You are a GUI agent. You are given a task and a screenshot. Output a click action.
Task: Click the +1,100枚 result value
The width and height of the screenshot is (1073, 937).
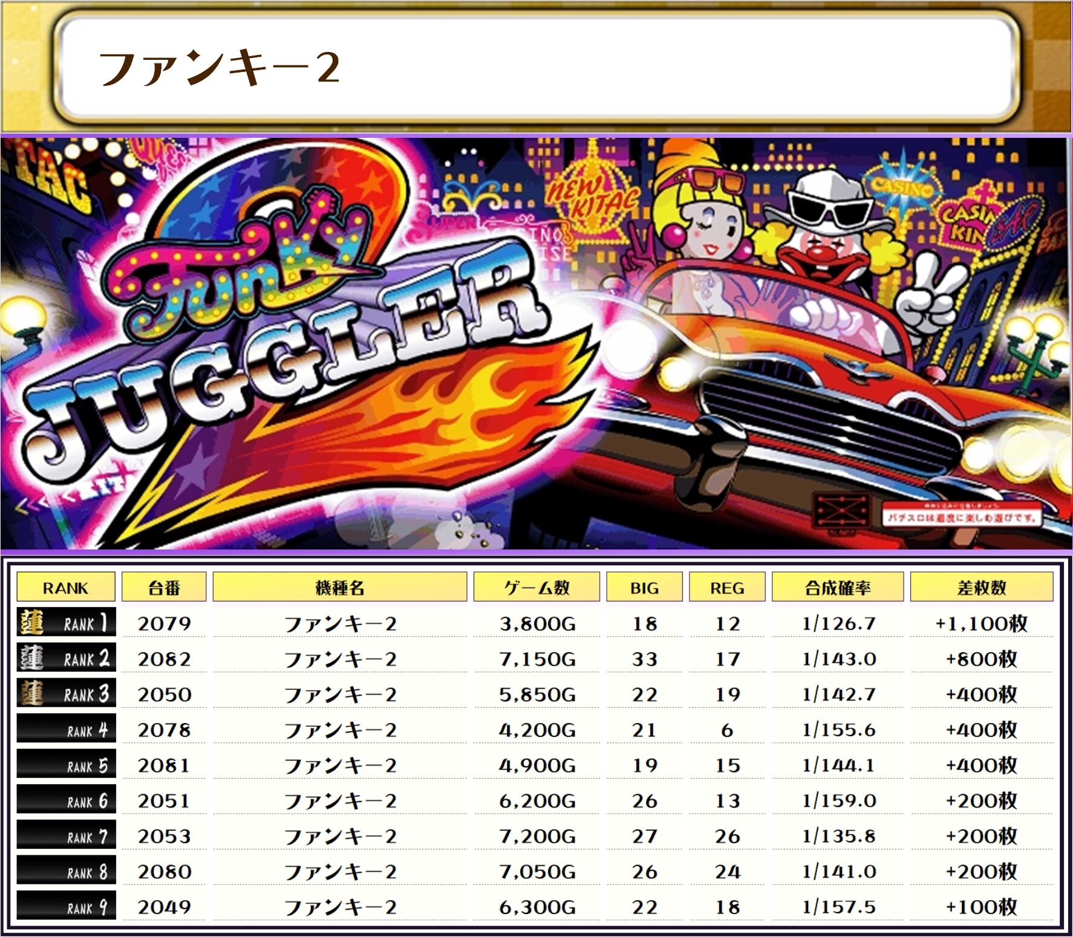click(981, 623)
